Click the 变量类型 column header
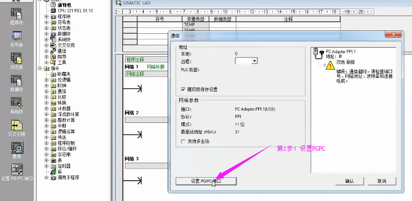 point(196,19)
